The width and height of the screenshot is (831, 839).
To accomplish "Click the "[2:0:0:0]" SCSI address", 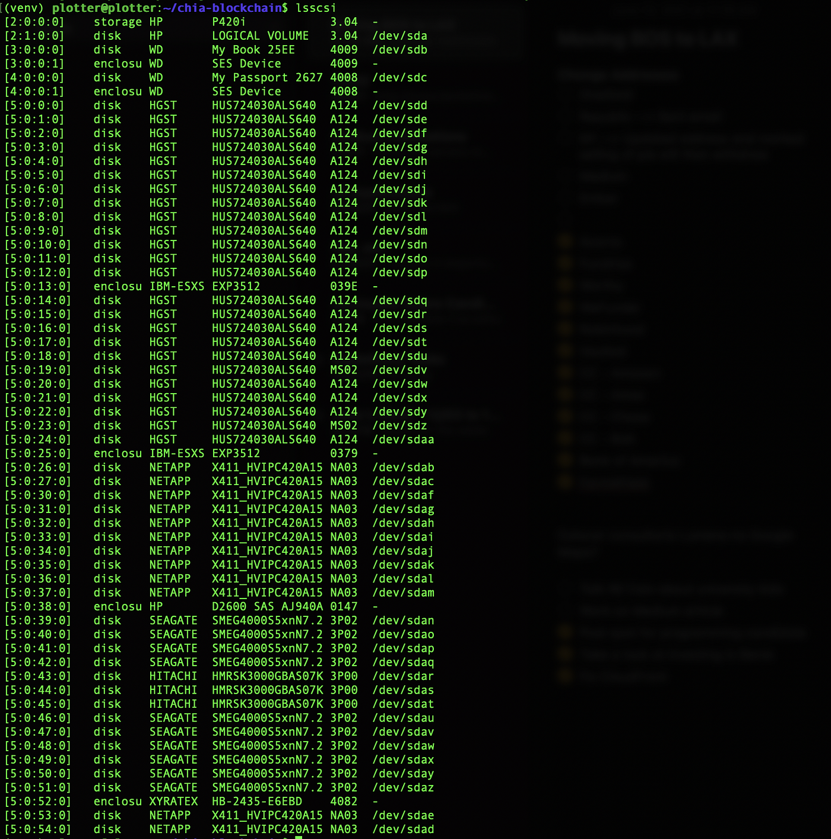I will 34,22.
